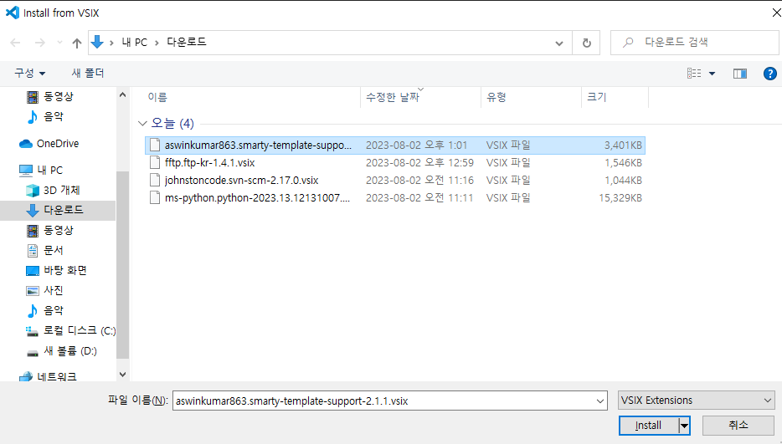
Task: Open 로컬 디스크 (C:) drive
Action: coord(80,330)
